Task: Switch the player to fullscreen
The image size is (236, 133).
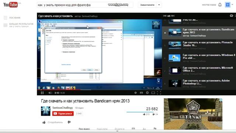Action: pos(159,93)
